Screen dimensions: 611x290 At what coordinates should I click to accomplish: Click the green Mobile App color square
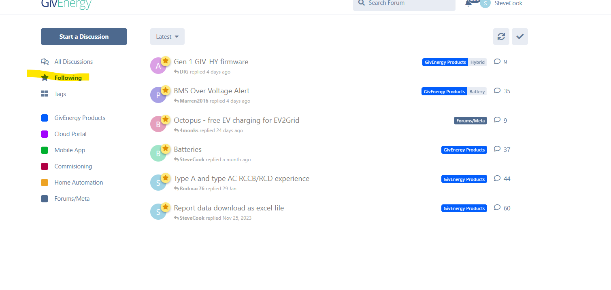point(45,150)
